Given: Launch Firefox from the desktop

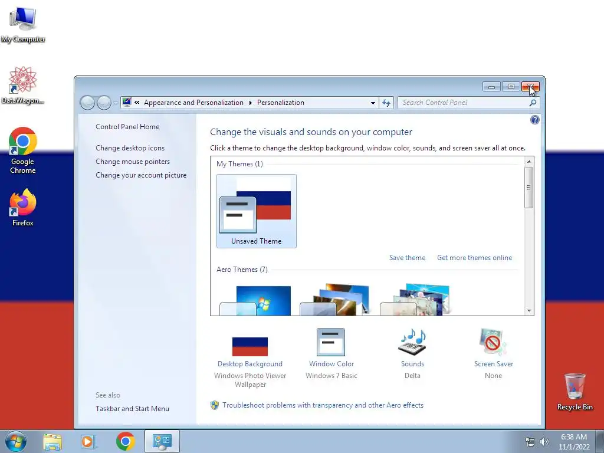Looking at the screenshot, I should (x=23, y=207).
